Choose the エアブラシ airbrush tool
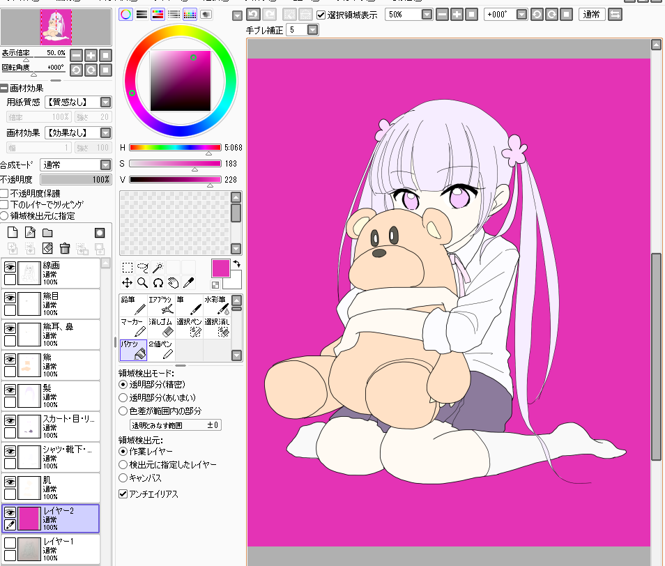665x566 pixels. click(161, 305)
